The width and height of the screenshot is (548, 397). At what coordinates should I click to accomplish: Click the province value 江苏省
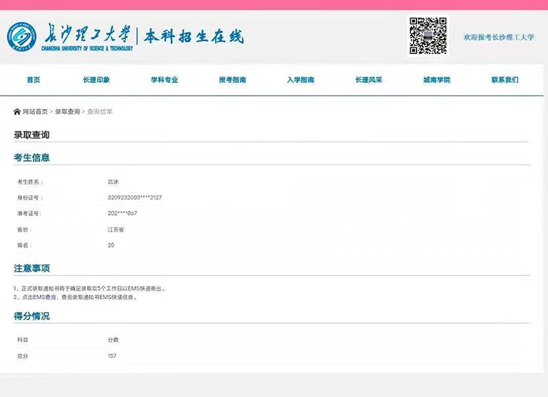(116, 230)
